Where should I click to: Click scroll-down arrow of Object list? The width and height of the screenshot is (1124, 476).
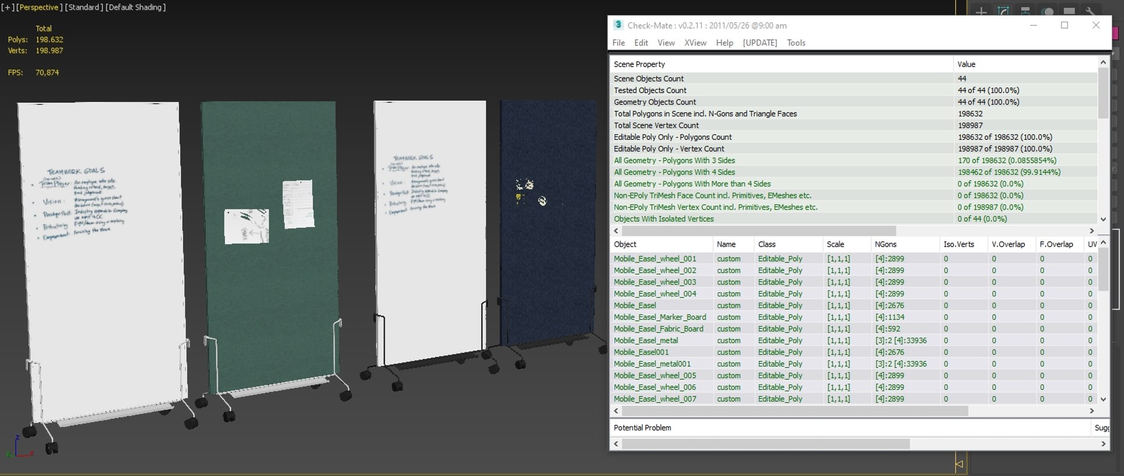point(1104,399)
